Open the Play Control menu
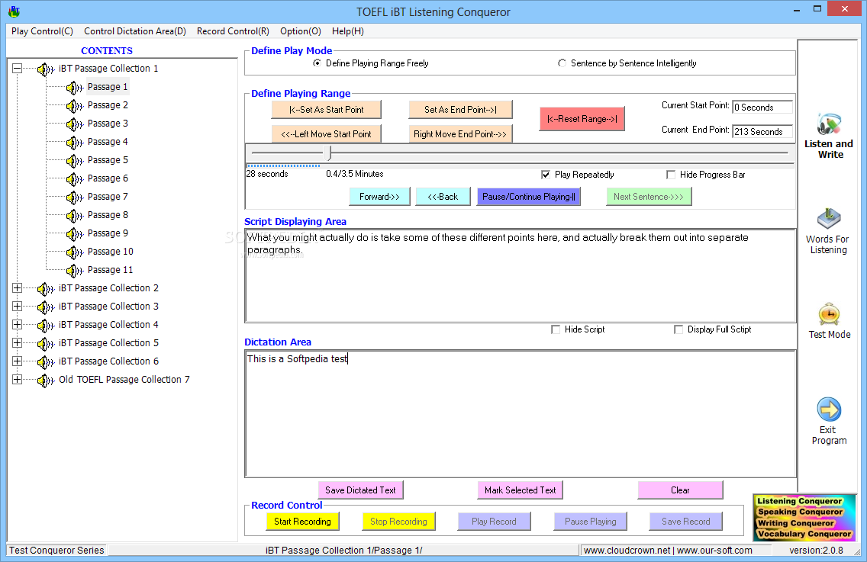Viewport: 867px width, 562px height. (x=42, y=31)
